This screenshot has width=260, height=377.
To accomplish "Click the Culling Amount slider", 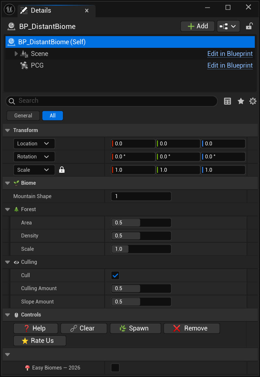I will pyautogui.click(x=141, y=288).
